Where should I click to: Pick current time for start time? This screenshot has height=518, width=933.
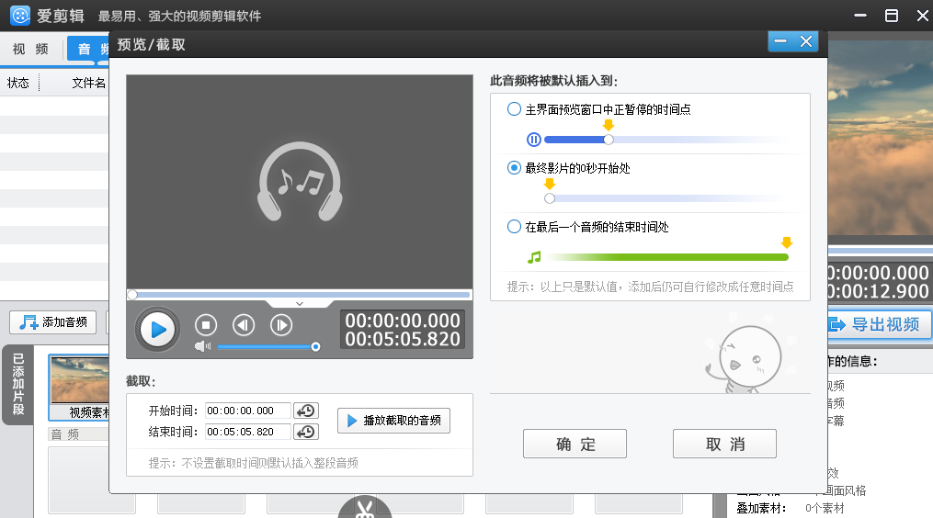[306, 411]
